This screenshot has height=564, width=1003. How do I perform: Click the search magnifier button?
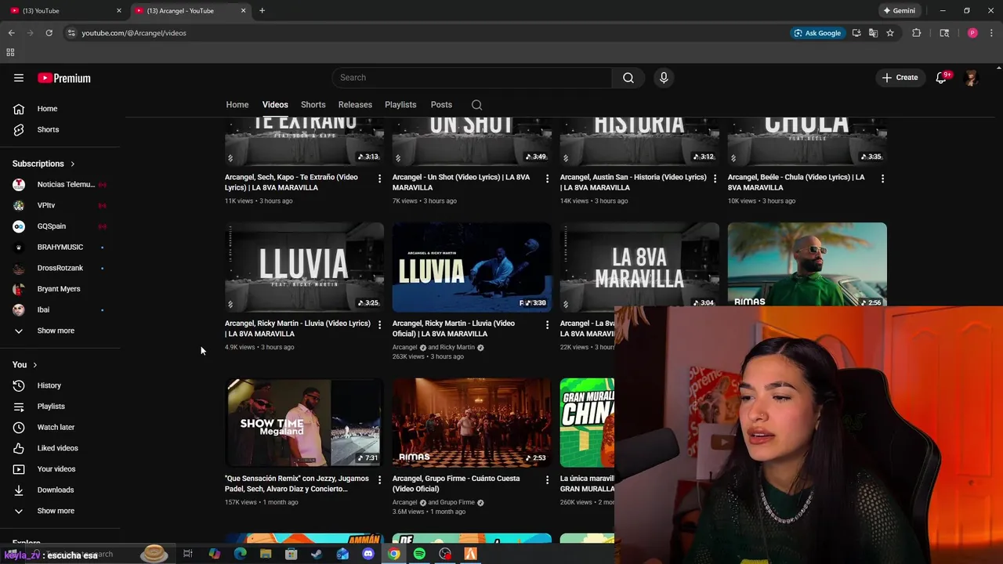pyautogui.click(x=628, y=78)
